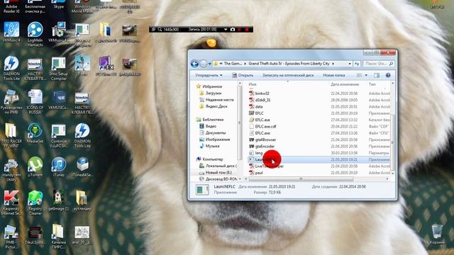Select the LogMeIn Hamachi desktop icon
The image size is (454, 255).
click(x=35, y=34)
